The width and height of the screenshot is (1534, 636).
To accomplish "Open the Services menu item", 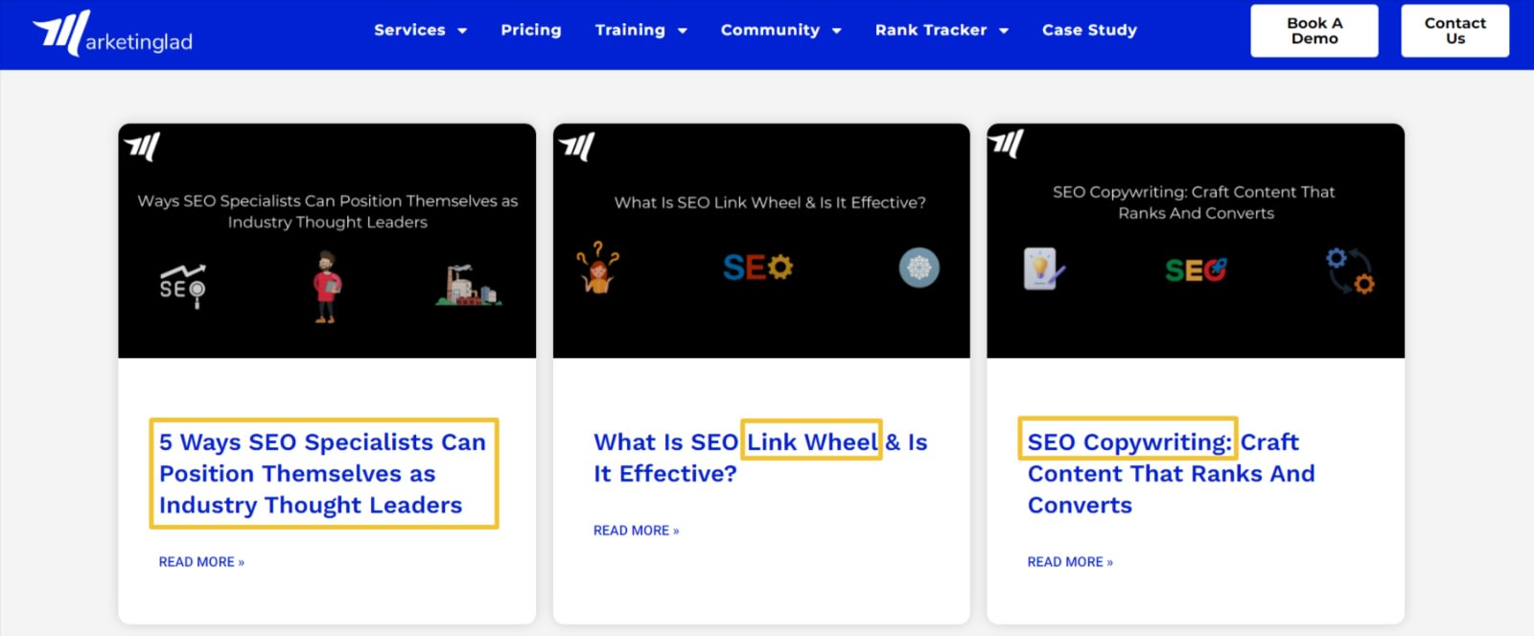I will pos(409,30).
